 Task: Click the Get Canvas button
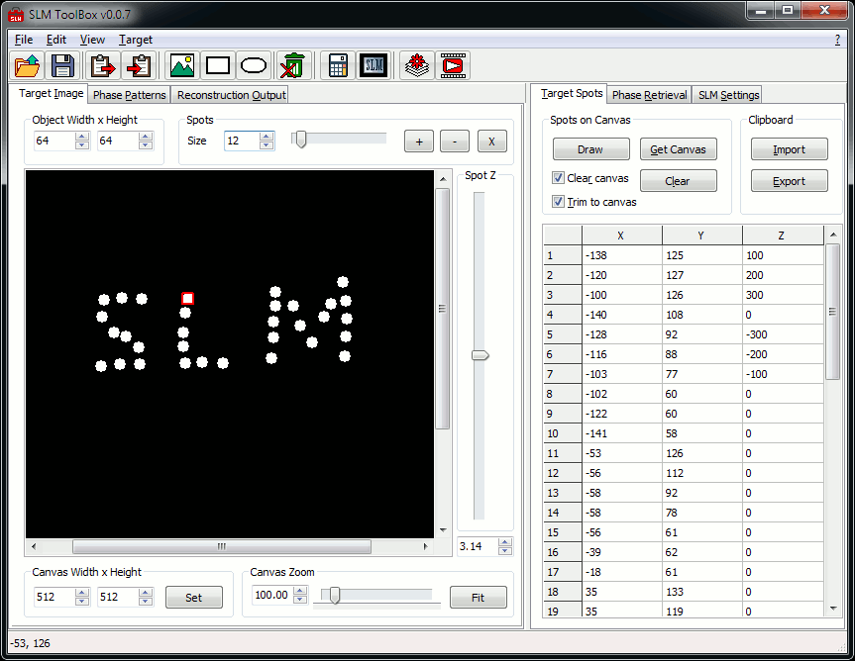click(x=679, y=149)
